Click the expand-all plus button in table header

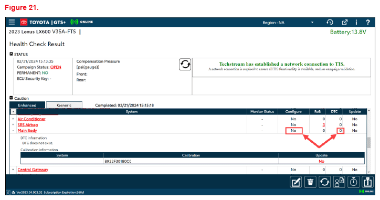[13, 111]
